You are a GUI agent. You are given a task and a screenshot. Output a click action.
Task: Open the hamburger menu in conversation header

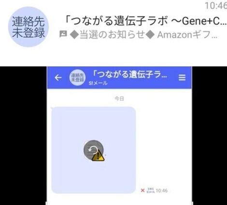(x=182, y=77)
